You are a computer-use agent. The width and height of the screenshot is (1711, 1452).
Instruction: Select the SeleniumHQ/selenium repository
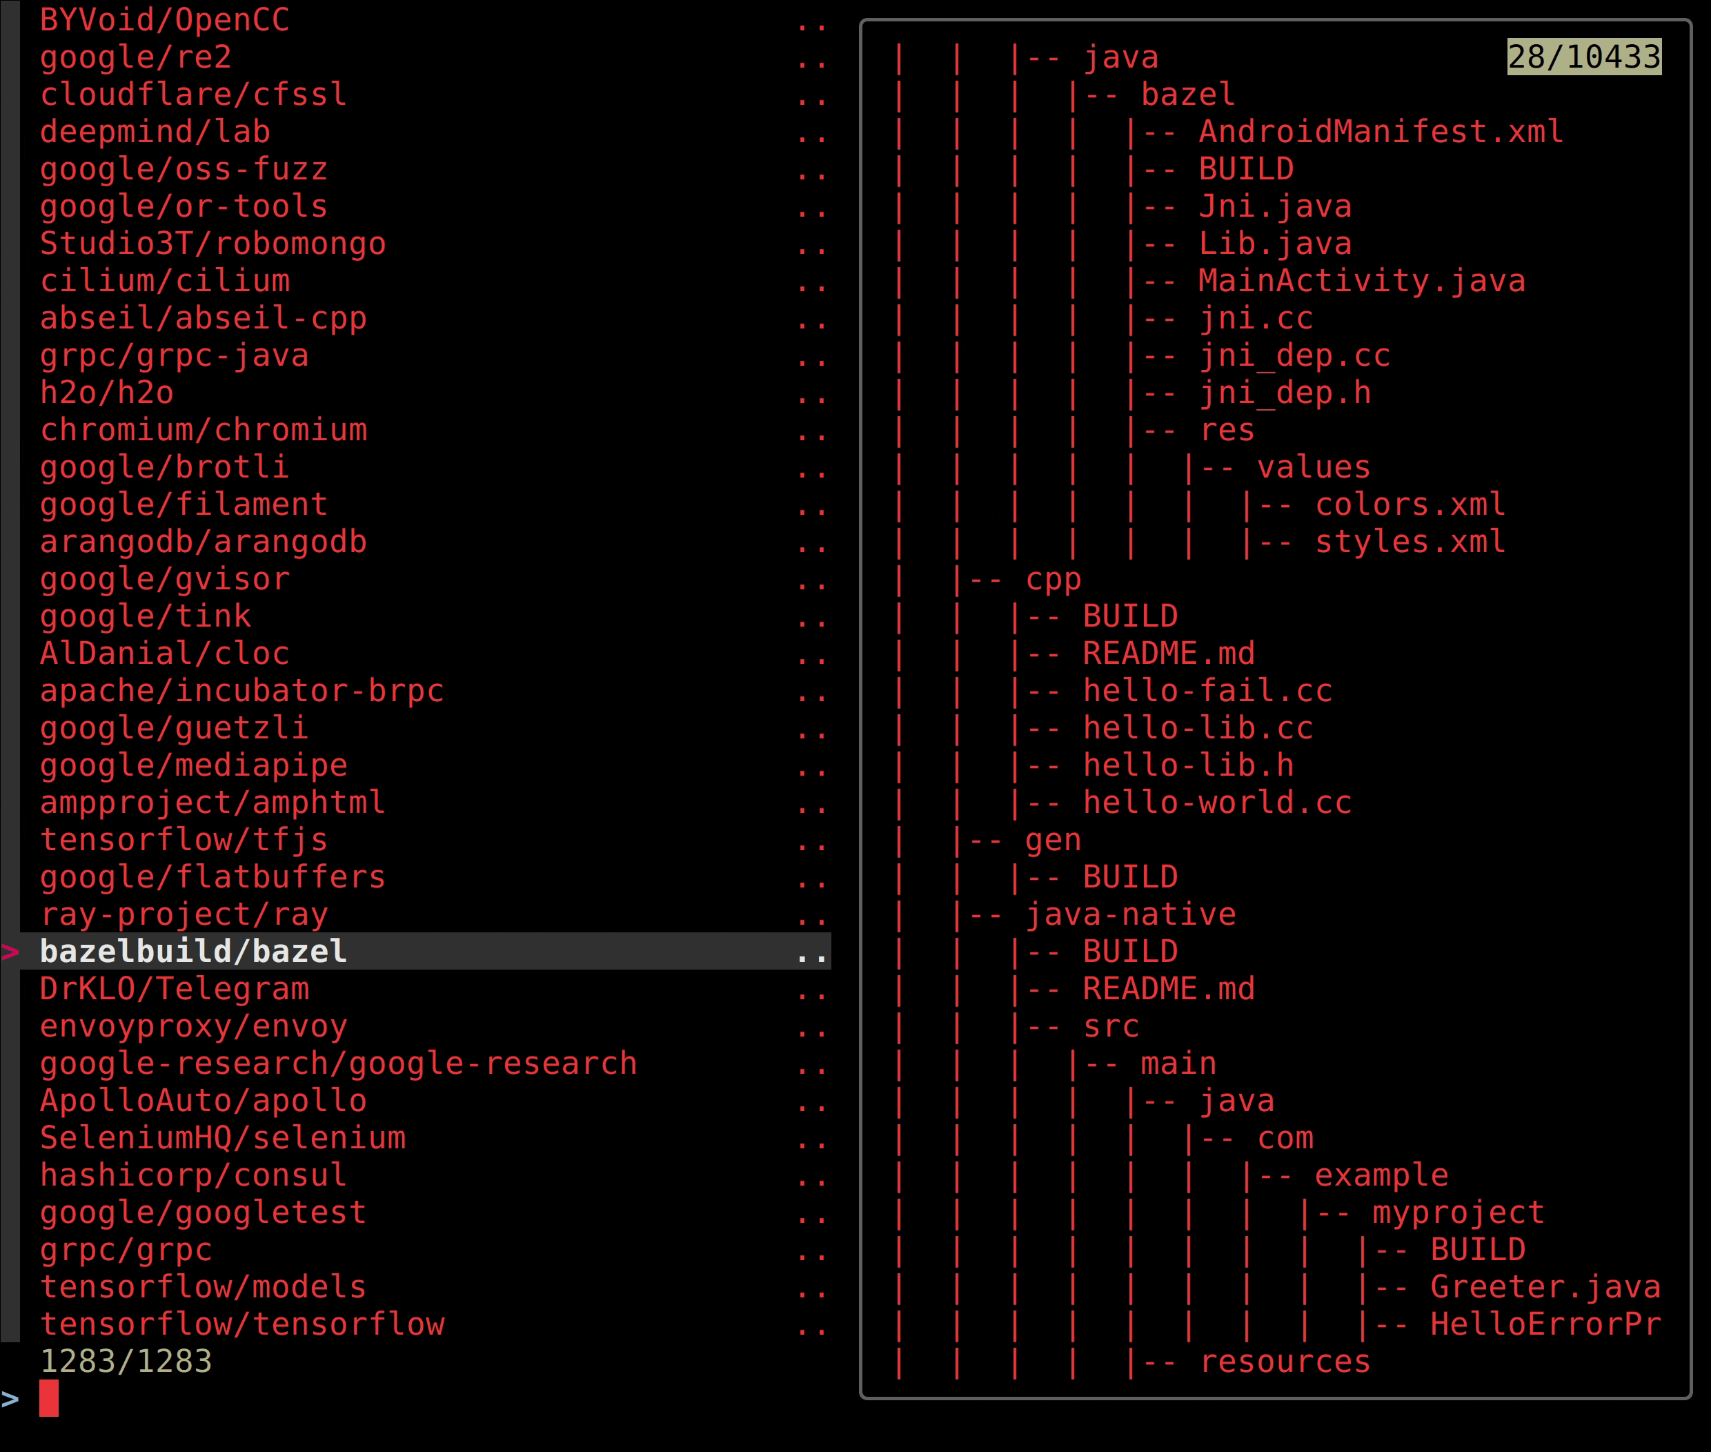pyautogui.click(x=222, y=1139)
